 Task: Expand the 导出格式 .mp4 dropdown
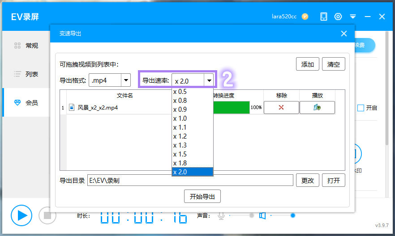(126, 80)
